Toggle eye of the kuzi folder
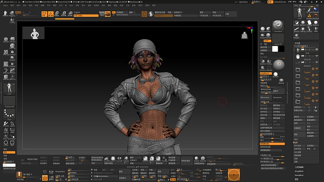The height and width of the screenshot is (182, 324). pos(317,75)
